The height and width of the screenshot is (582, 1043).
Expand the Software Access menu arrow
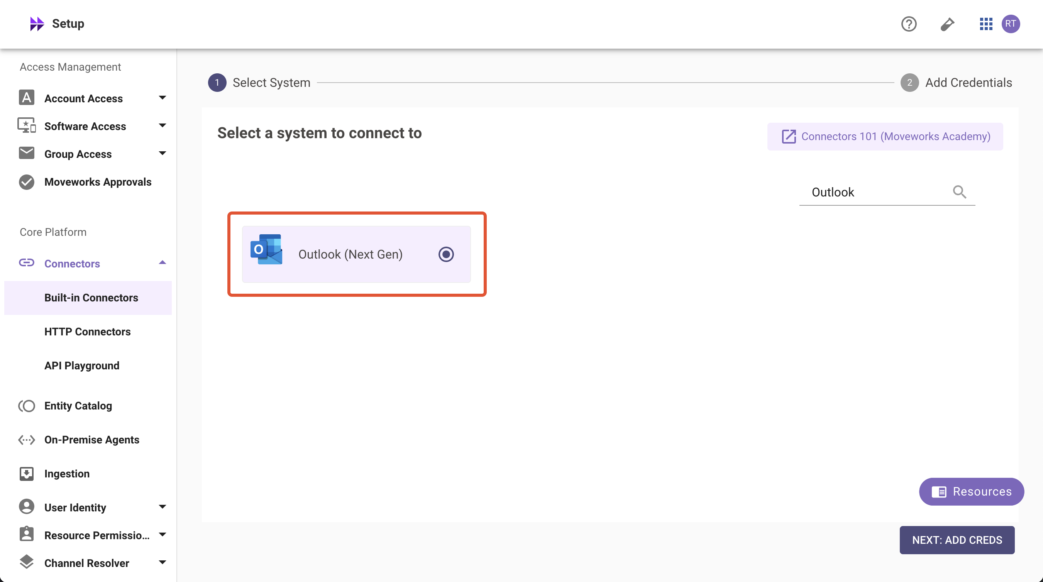point(163,126)
